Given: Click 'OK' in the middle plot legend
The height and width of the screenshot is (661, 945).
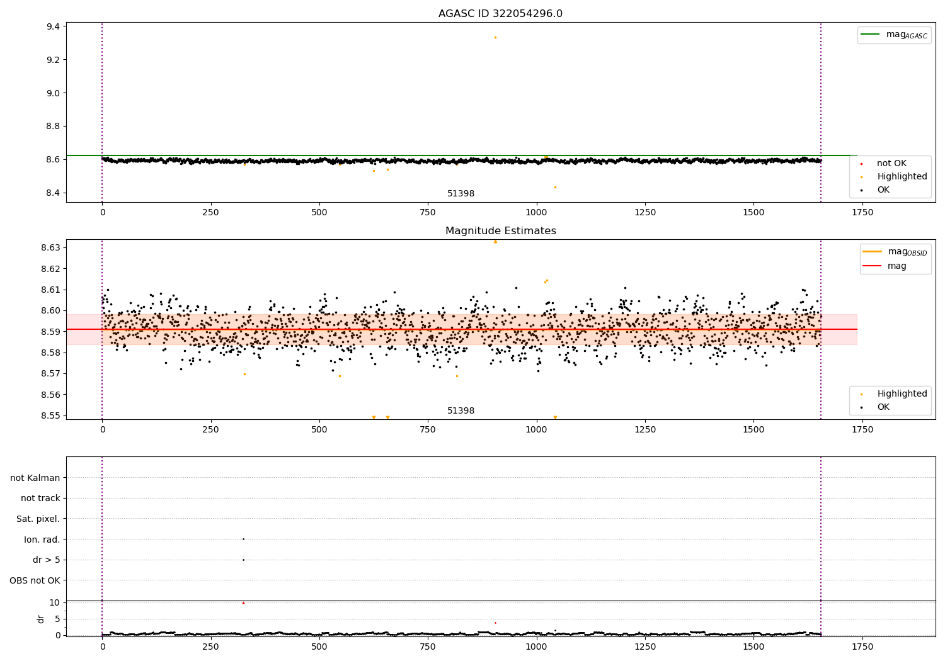Looking at the screenshot, I should point(883,407).
